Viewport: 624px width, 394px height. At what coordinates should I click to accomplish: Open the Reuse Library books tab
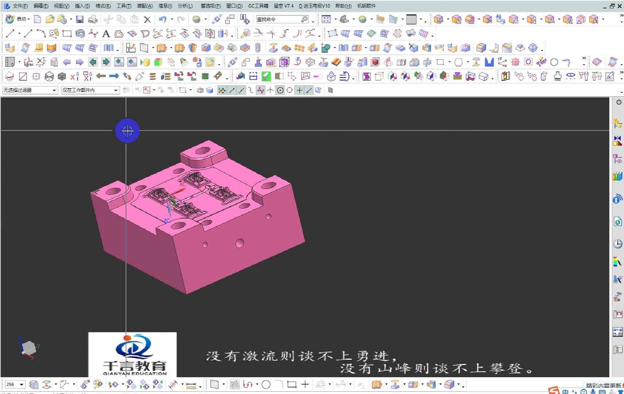point(617,176)
